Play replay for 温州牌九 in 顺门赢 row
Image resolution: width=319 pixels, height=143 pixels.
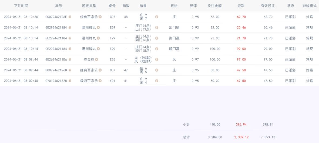coord(98,49)
